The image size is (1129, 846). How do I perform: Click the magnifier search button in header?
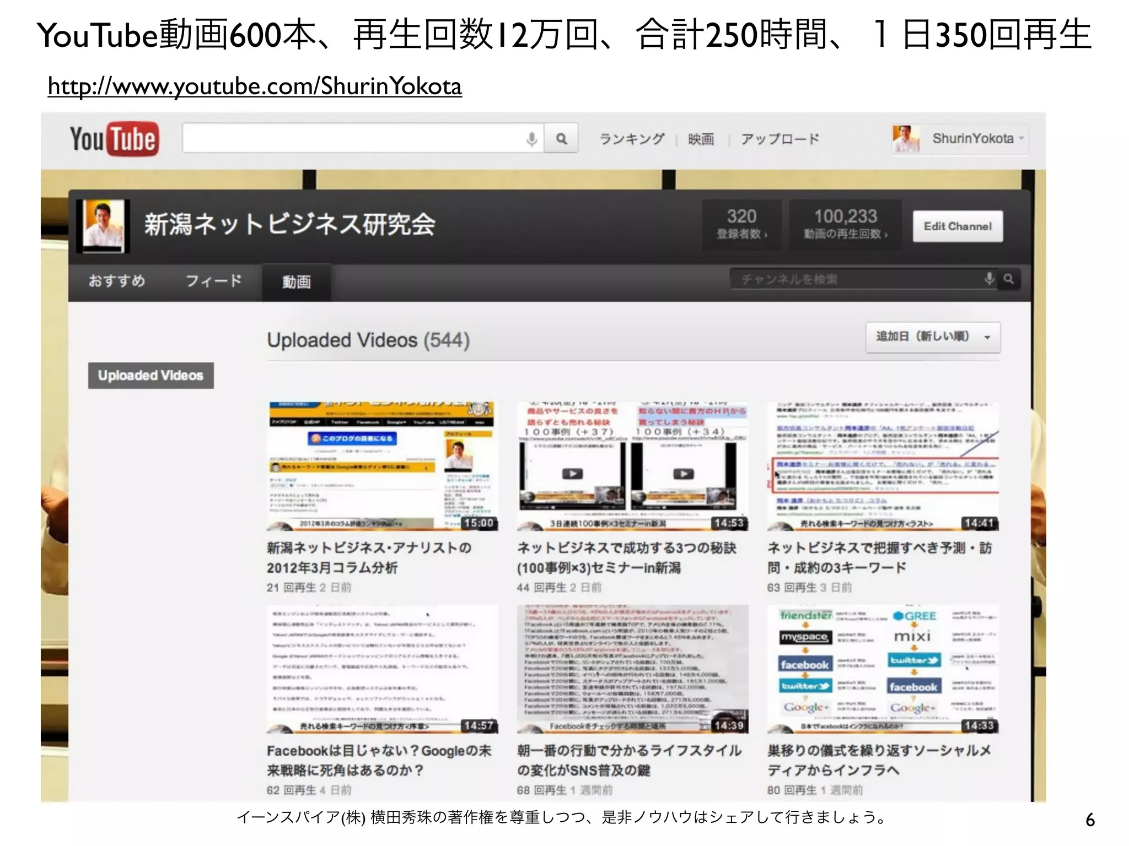561,139
